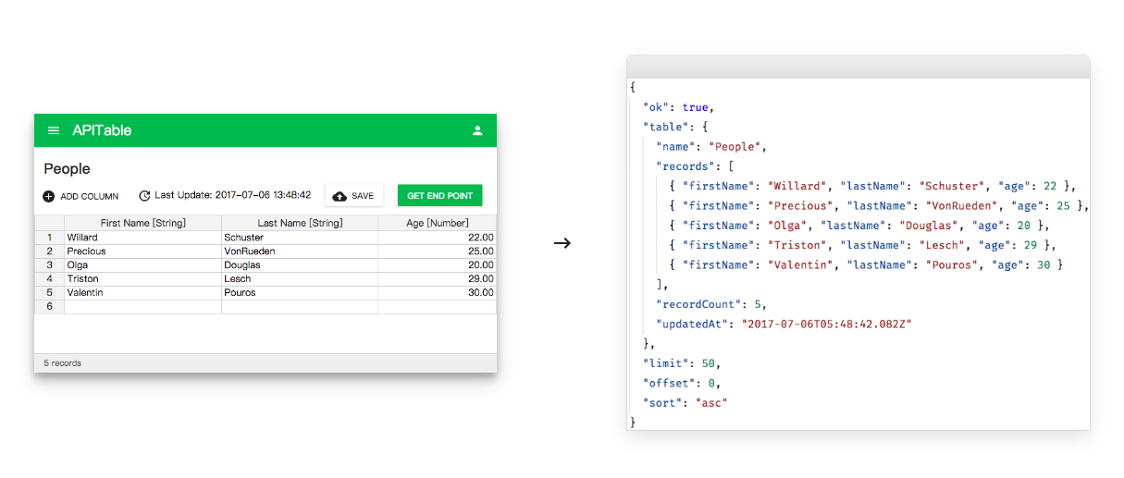The height and width of the screenshot is (478, 1124).
Task: Click the cloud upload icon in Save
Action: (340, 196)
